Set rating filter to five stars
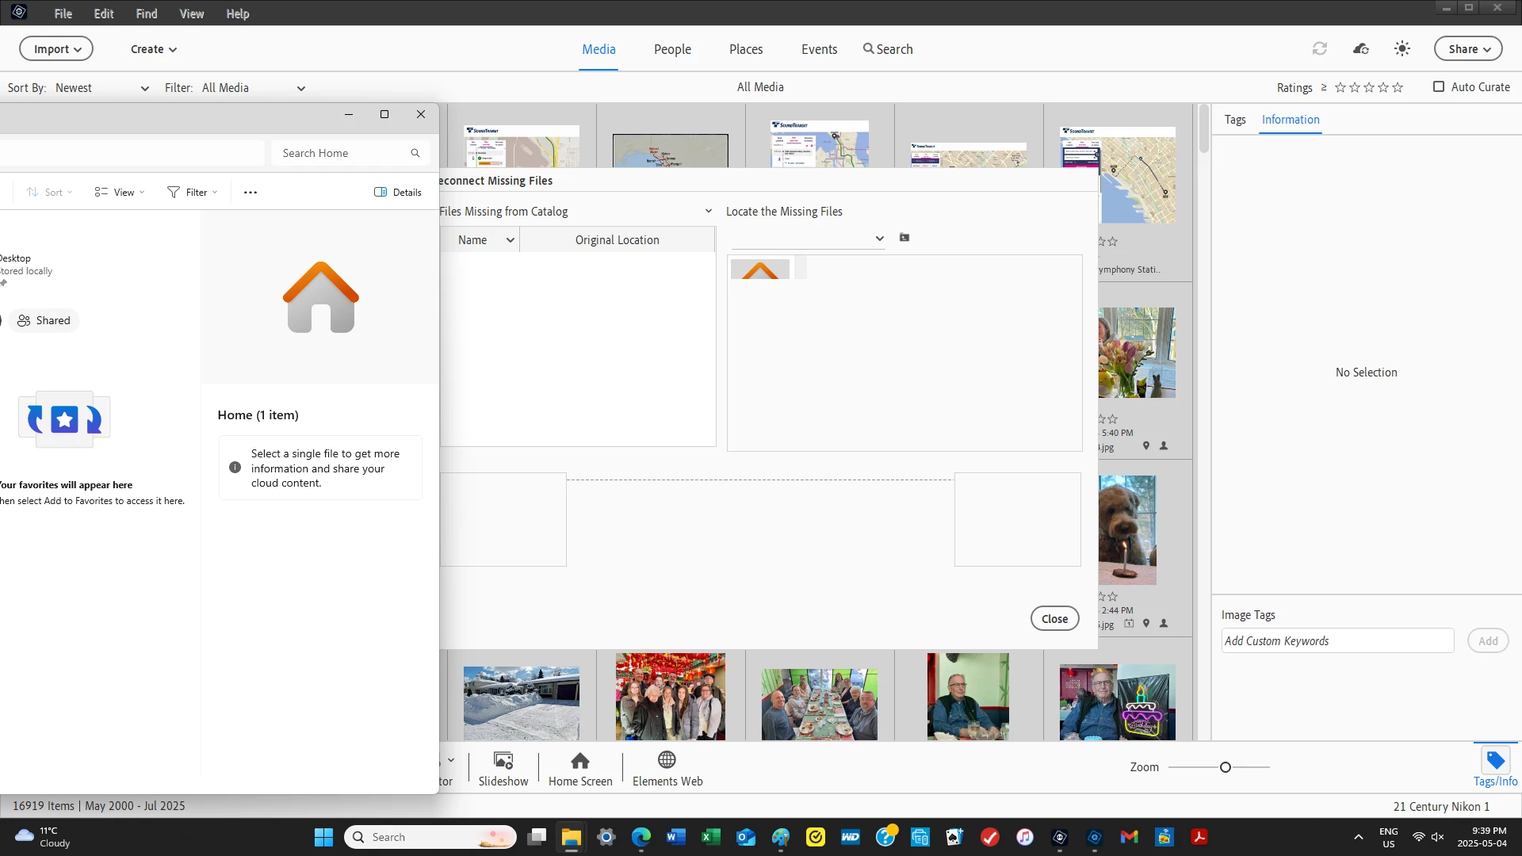1522x856 pixels. click(1398, 88)
